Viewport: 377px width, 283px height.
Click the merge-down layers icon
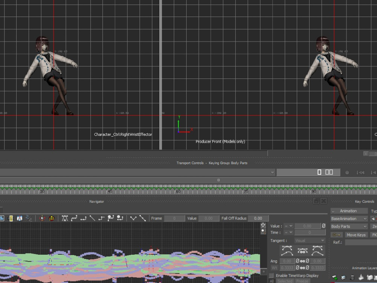click(361, 278)
